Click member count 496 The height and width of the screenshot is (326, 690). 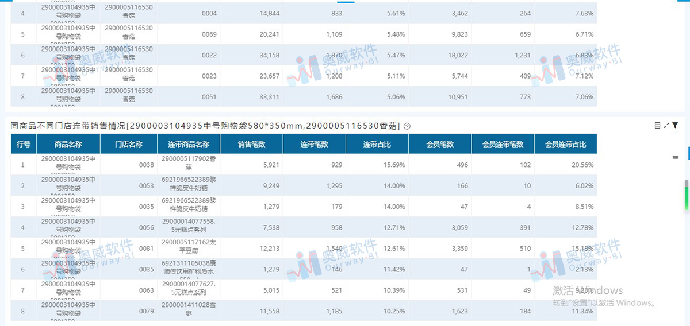pos(462,165)
